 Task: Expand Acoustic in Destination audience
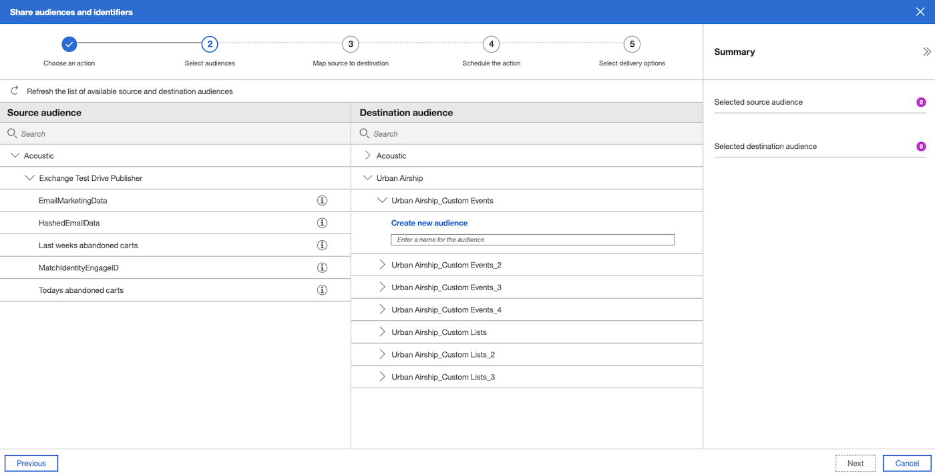point(367,155)
